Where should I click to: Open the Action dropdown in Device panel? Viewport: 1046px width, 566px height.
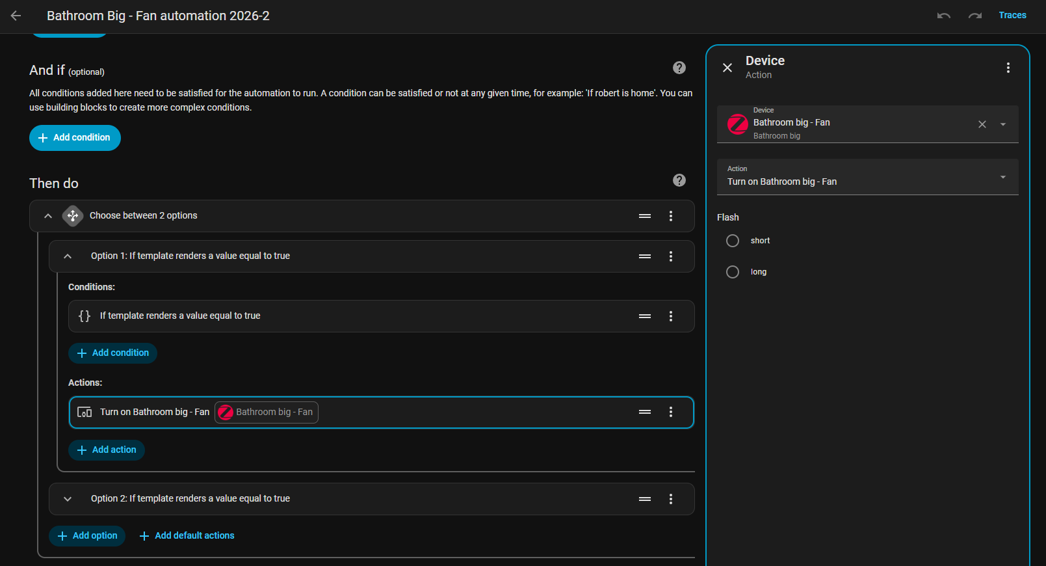pyautogui.click(x=867, y=177)
